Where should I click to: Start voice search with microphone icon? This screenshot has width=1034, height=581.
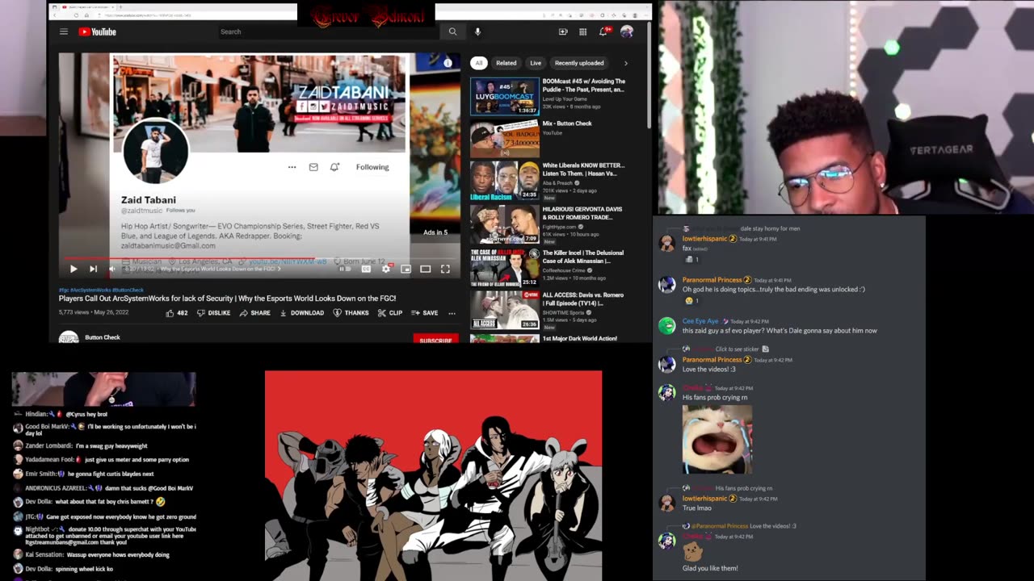(x=477, y=31)
